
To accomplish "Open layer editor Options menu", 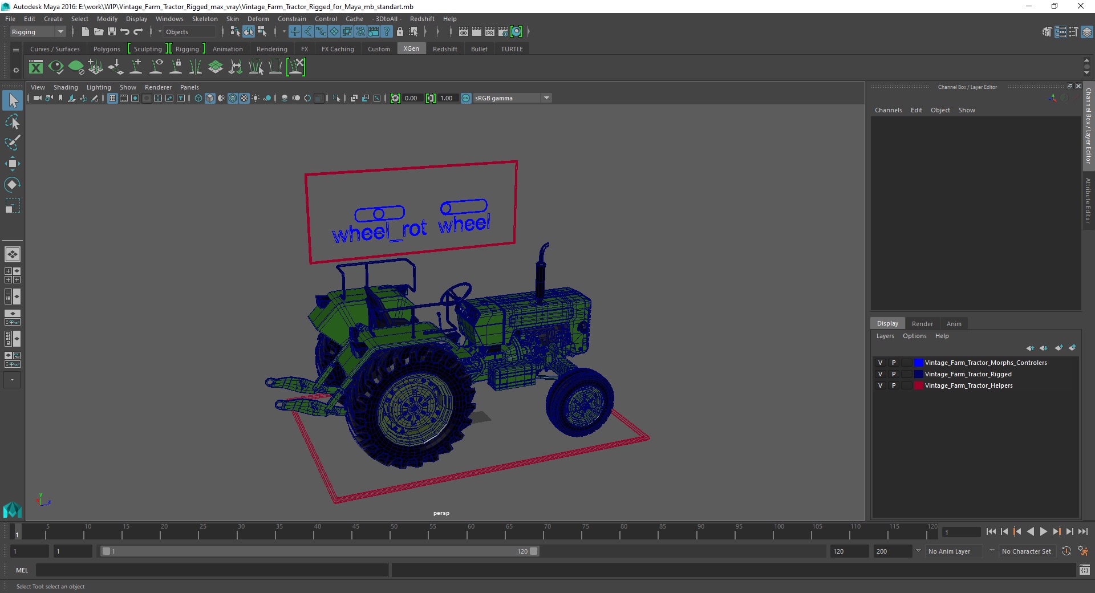I will coord(914,336).
